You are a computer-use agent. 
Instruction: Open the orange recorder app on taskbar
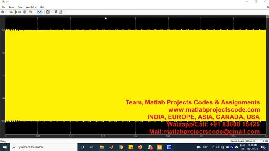[x=160, y=147]
